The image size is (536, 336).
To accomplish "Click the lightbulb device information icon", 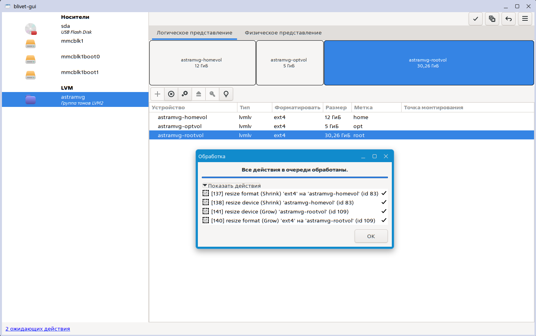I will (226, 94).
